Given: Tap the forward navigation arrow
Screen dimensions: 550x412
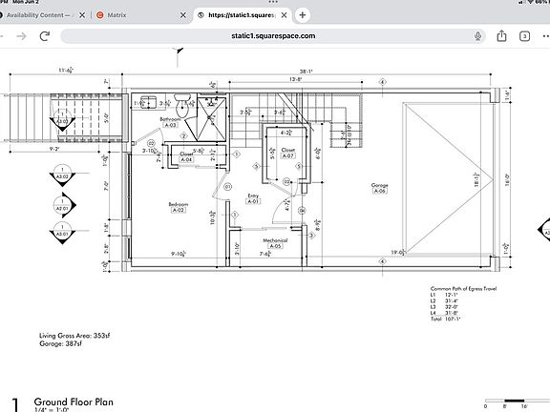Looking at the screenshot, I should click(x=21, y=36).
